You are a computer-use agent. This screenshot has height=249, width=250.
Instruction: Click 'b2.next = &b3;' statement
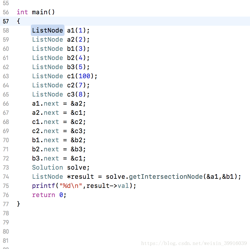point(59,149)
